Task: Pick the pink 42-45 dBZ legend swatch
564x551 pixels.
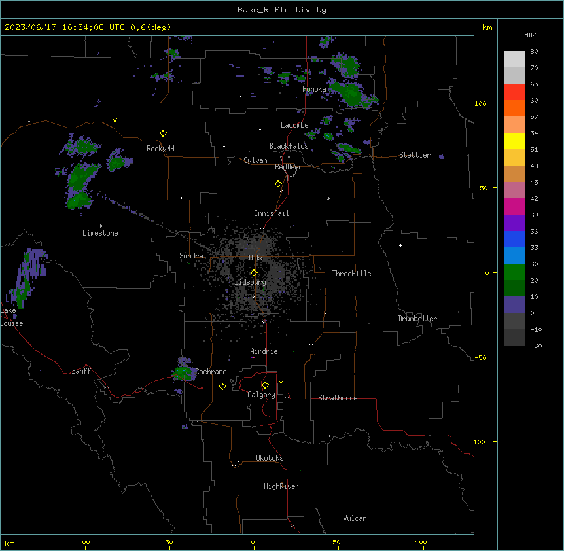Action: 514,190
